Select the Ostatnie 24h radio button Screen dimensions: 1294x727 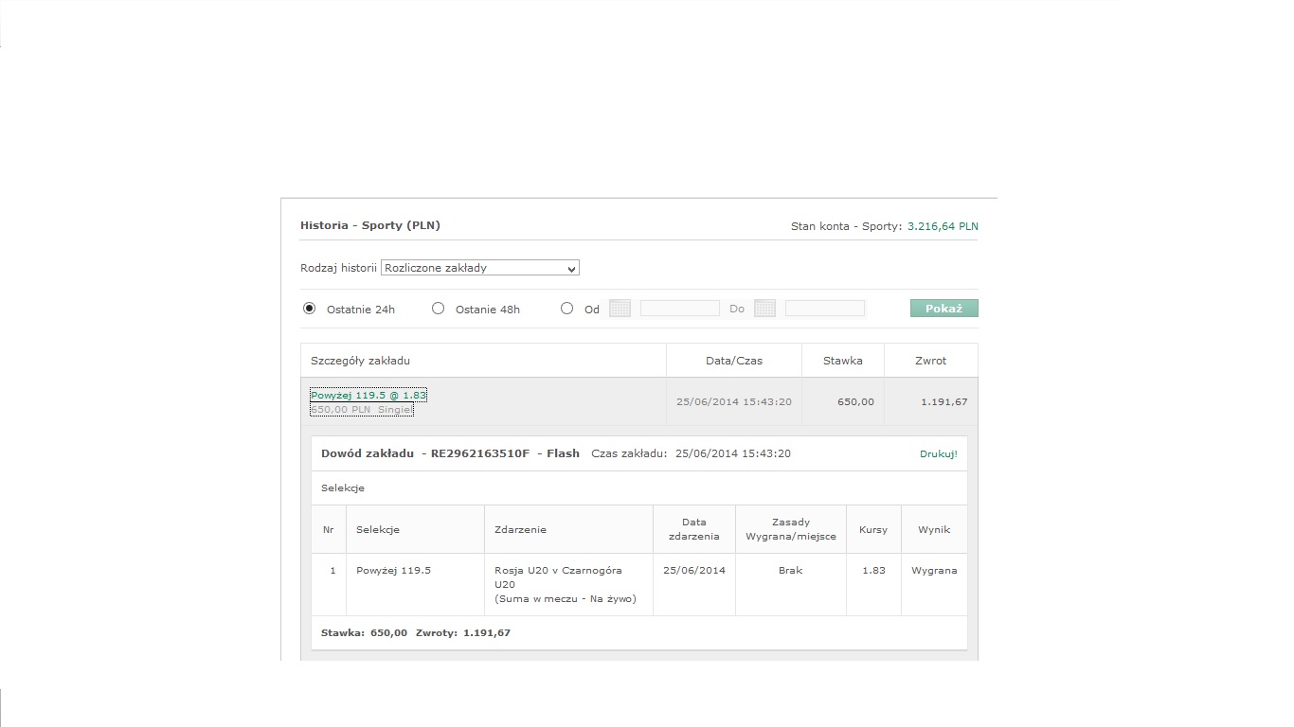point(309,309)
